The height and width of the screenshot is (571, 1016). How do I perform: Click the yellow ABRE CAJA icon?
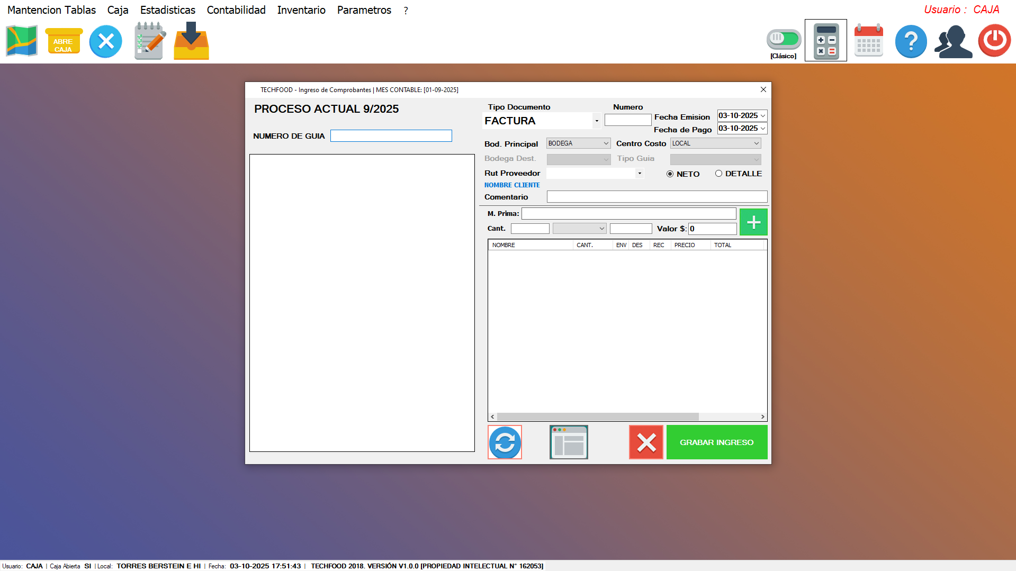point(64,41)
